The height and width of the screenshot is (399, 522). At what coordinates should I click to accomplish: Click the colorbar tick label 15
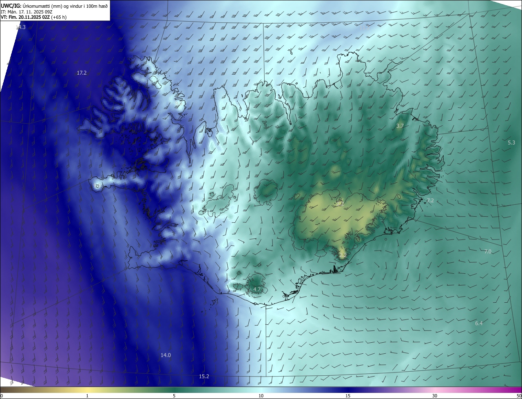click(x=348, y=396)
